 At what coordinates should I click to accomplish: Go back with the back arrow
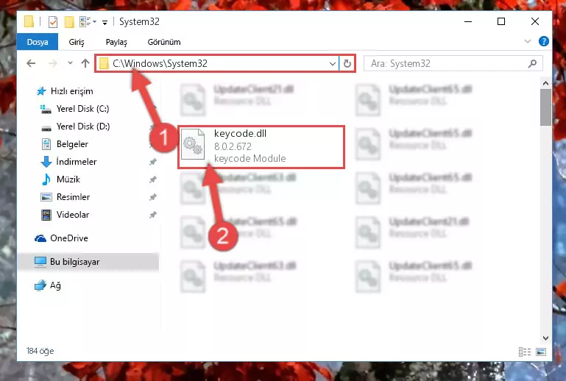31,63
